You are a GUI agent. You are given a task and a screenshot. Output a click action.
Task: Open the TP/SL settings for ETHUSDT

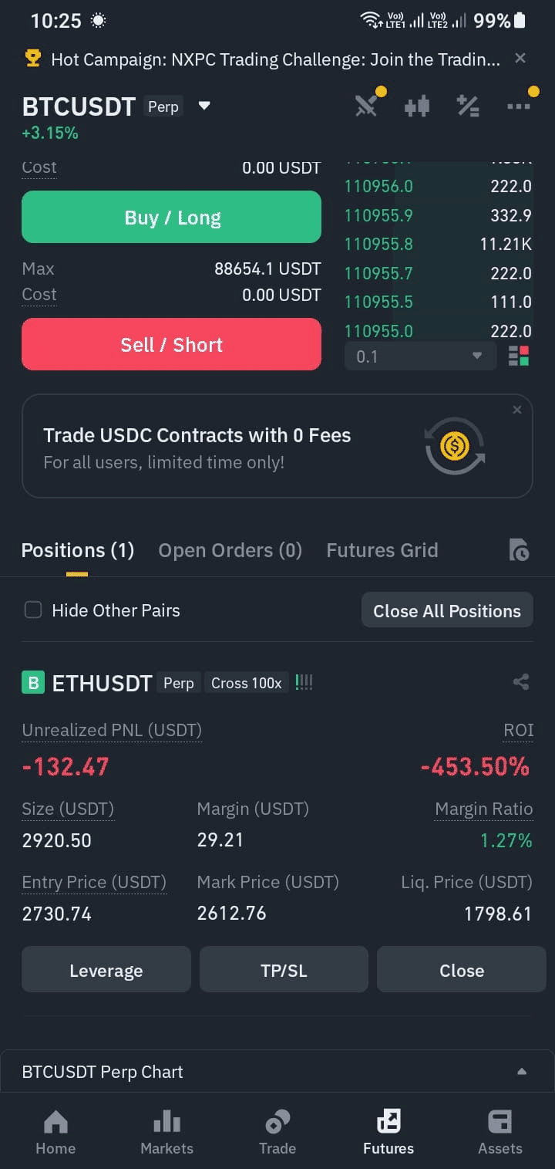pos(284,970)
